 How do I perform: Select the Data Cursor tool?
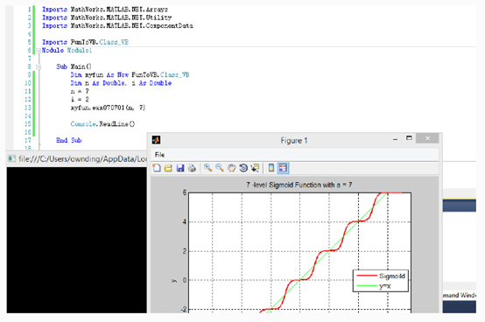coord(255,168)
